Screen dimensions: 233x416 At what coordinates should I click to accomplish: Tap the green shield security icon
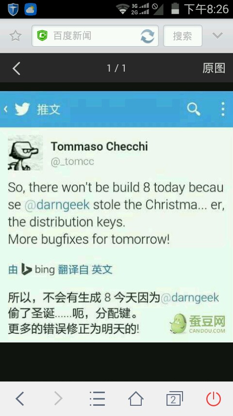point(42,36)
